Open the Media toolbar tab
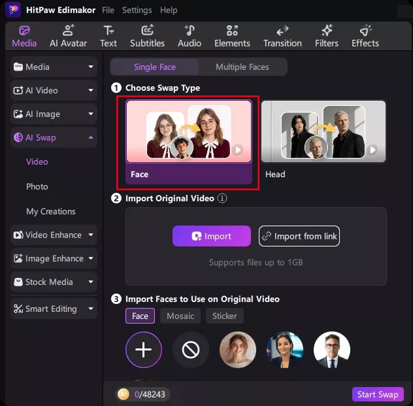 (24, 37)
